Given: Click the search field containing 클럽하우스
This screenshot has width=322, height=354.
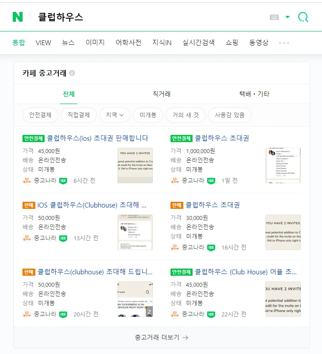Looking at the screenshot, I should pos(149,17).
